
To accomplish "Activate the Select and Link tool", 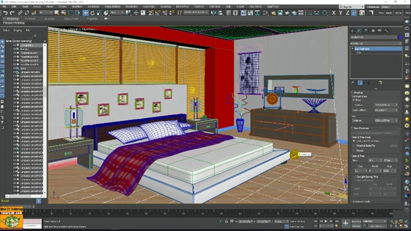I will click(20, 13).
